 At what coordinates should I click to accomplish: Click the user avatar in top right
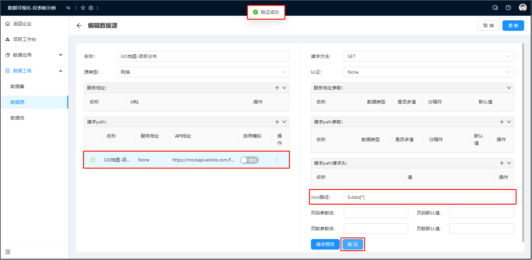(523, 8)
